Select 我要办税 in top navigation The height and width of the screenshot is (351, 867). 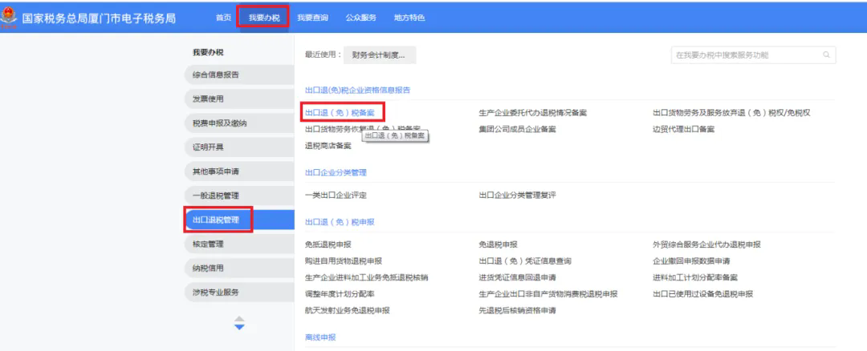[264, 18]
